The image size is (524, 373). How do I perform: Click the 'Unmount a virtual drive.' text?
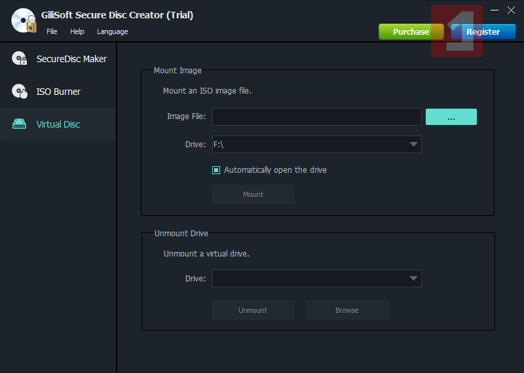(x=206, y=254)
